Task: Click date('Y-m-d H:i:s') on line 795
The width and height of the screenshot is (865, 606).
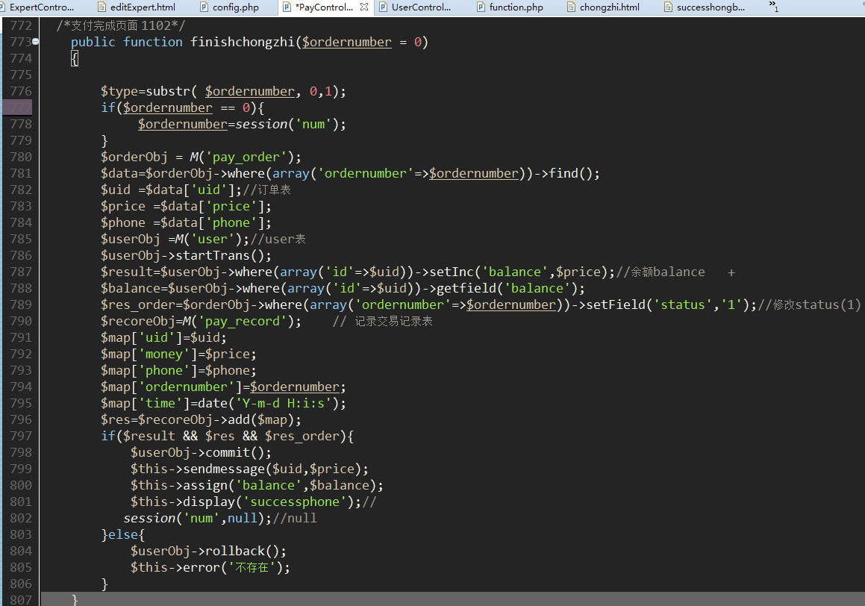Action: point(268,404)
